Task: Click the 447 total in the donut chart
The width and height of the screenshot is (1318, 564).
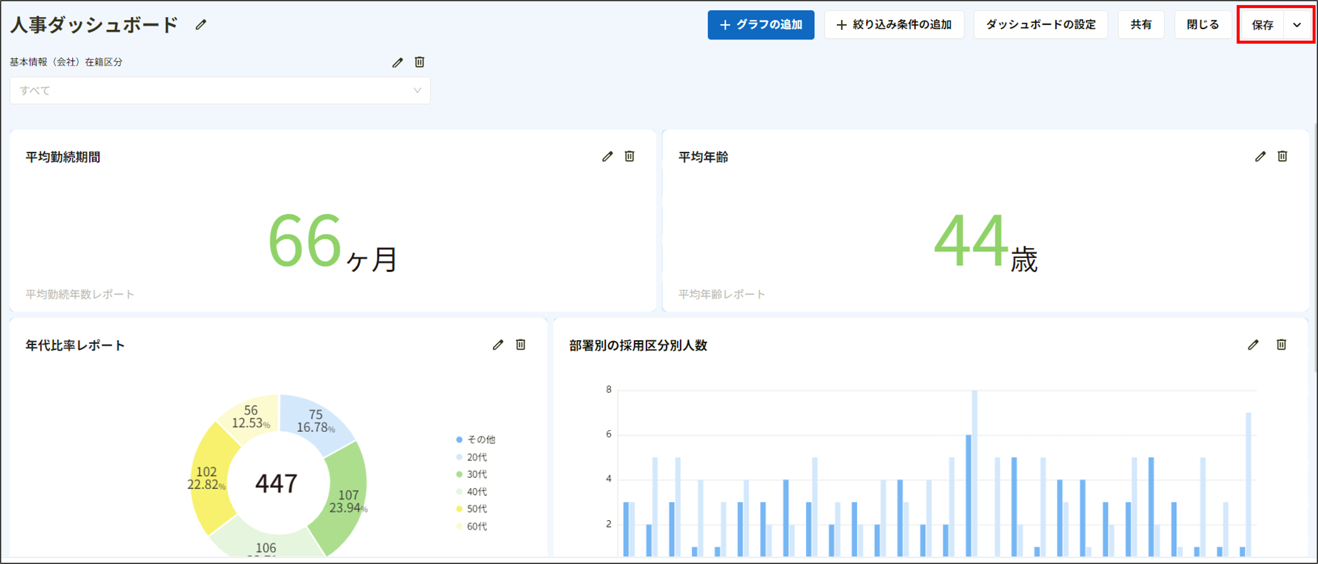Action: tap(277, 481)
